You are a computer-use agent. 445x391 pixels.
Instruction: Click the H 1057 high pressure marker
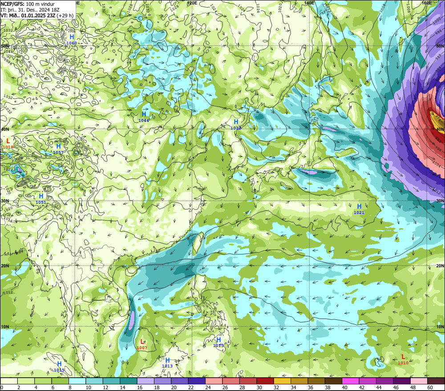coord(58,149)
